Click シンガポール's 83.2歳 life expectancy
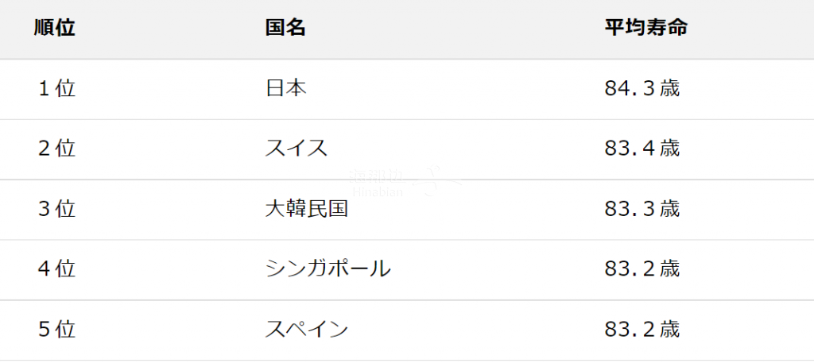The height and width of the screenshot is (363, 814). pyautogui.click(x=642, y=269)
